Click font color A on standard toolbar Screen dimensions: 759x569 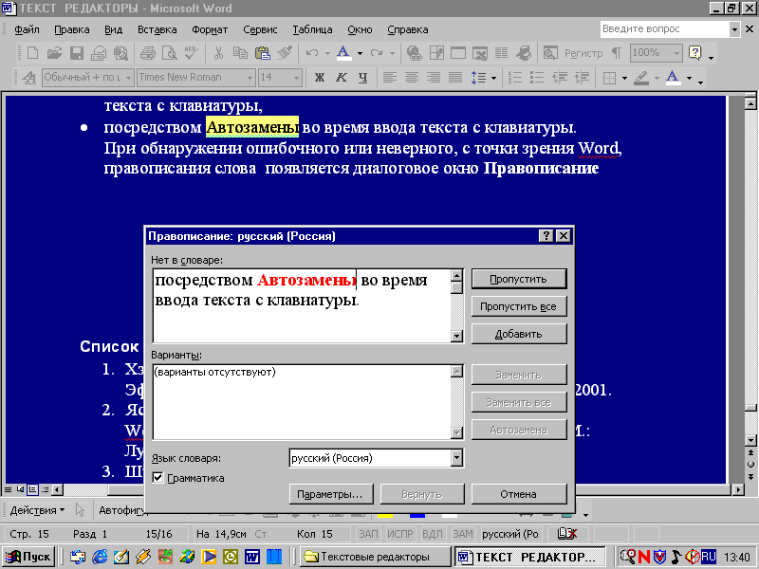coord(343,53)
